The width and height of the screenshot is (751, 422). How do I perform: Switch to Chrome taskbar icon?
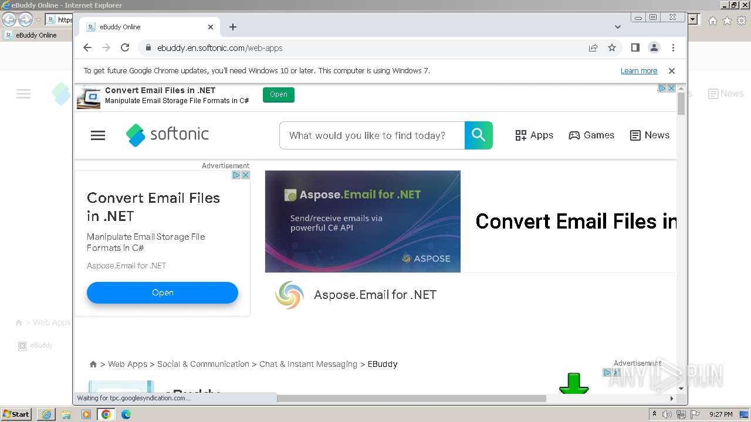pyautogui.click(x=106, y=414)
